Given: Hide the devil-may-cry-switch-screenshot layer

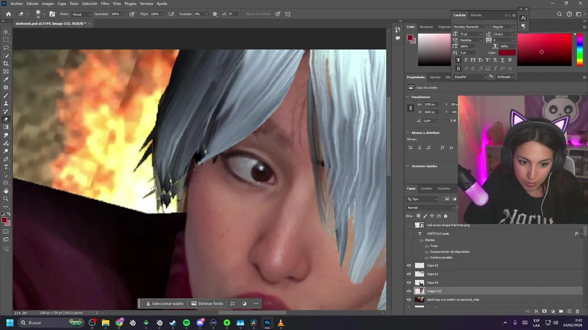Looking at the screenshot, I should click(x=409, y=300).
